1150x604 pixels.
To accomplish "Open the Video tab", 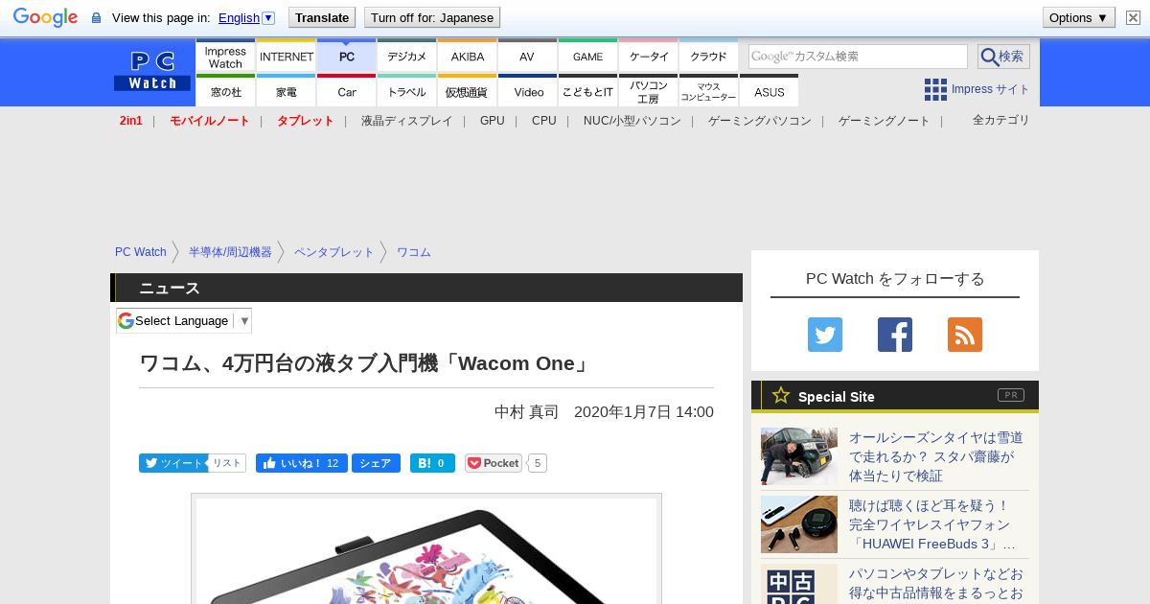I will tap(528, 91).
